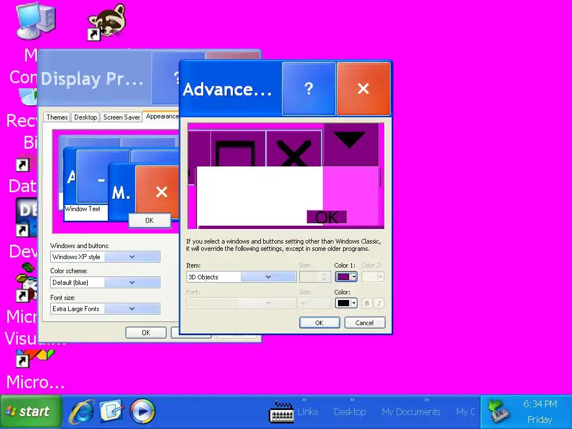Expand the My Documents toolbar chevron

click(426, 400)
